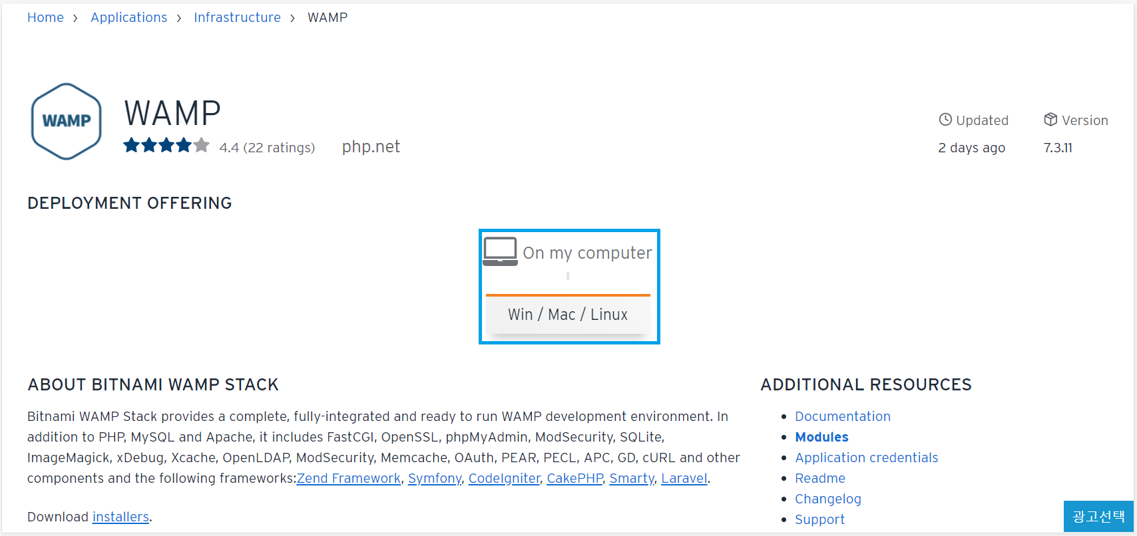
Task: Open the Symfony link
Action: 435,478
